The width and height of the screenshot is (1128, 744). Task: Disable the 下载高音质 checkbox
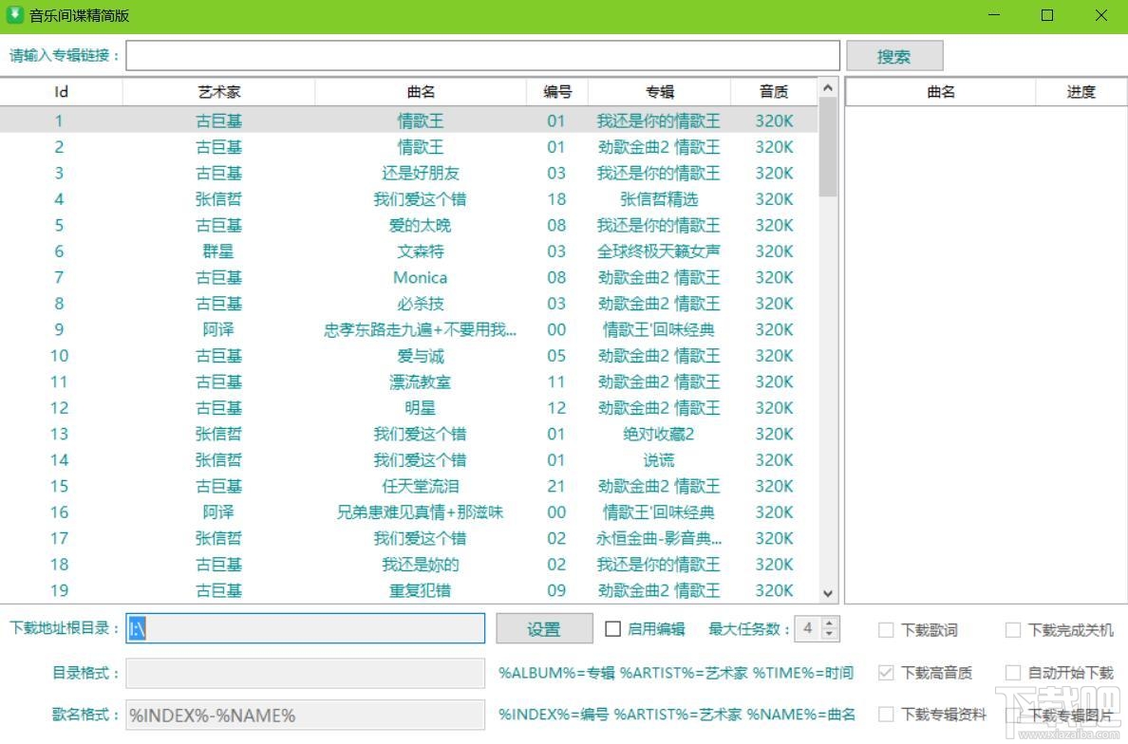pos(887,672)
